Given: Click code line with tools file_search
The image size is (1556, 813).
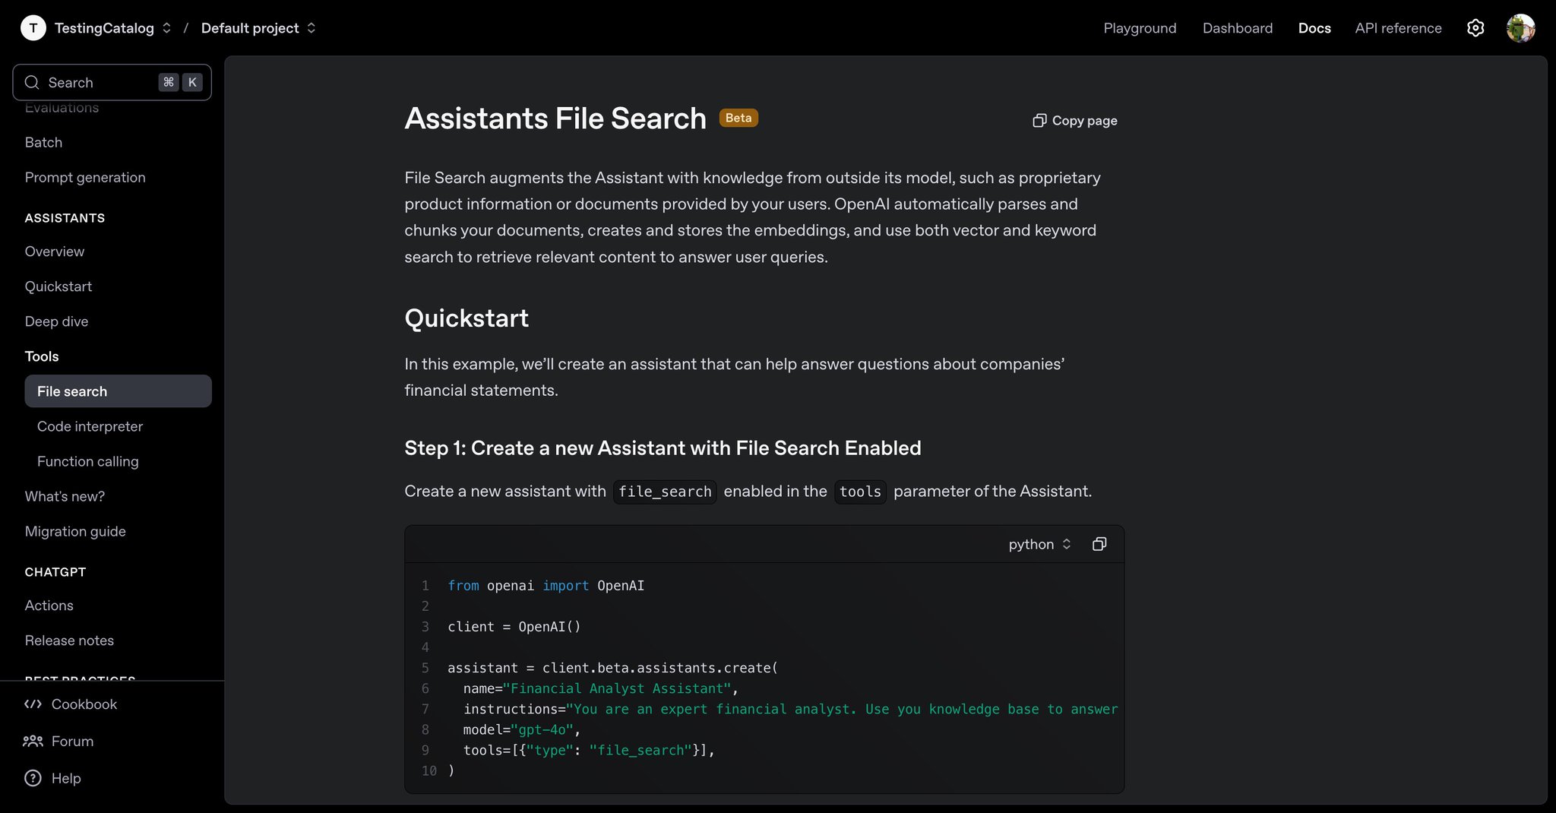Looking at the screenshot, I should [x=590, y=750].
